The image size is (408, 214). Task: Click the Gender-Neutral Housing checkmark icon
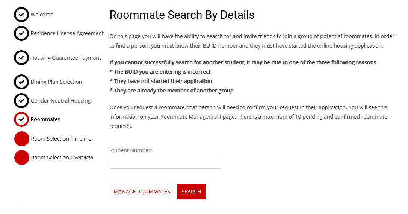click(x=21, y=101)
